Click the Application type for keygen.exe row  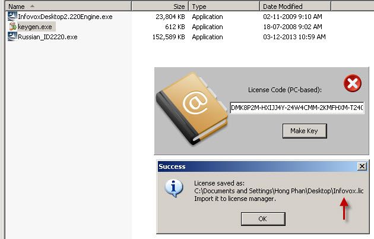click(208, 27)
